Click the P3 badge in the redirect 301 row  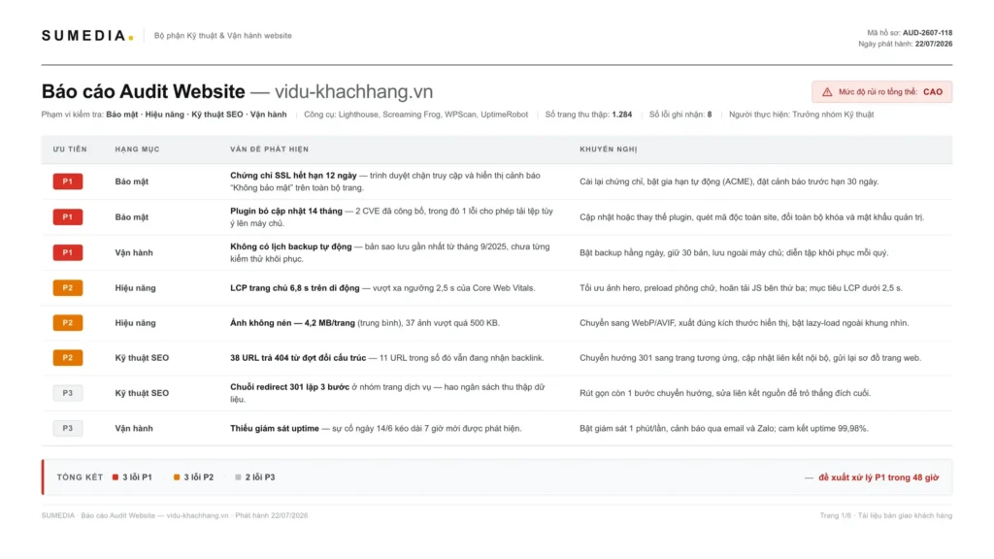click(x=68, y=393)
